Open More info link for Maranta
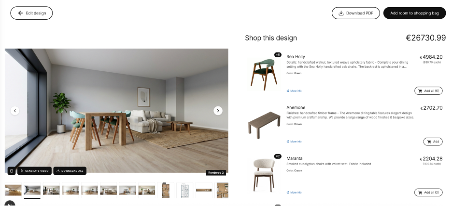The image size is (452, 206). [x=294, y=193]
